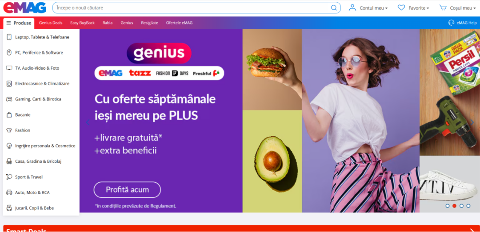
Task: Click the Gaming, Carti & Birotica controller icon
Action: pos(9,99)
